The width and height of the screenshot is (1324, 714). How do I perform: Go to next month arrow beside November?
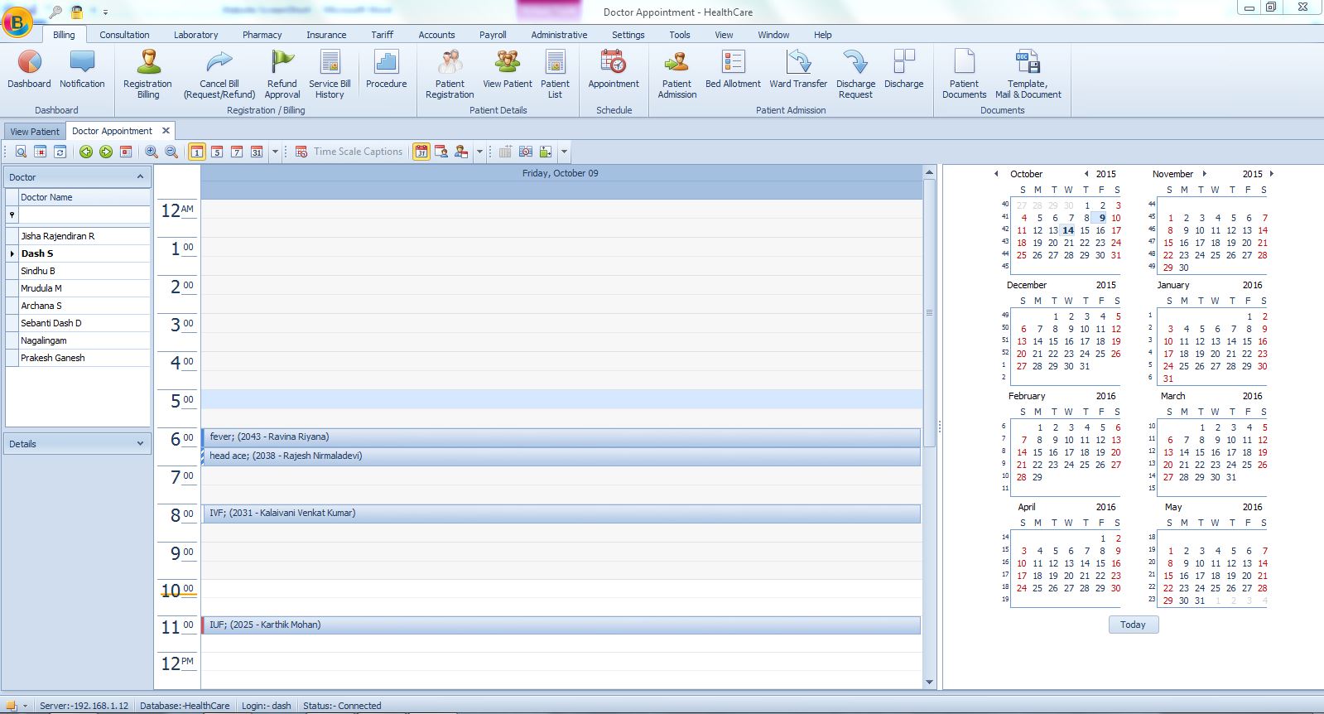tap(1204, 174)
